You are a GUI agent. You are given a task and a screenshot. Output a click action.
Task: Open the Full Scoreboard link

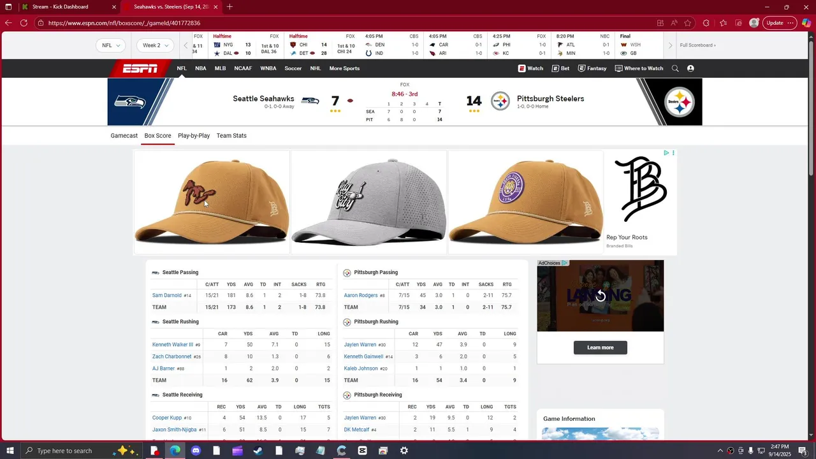(697, 45)
